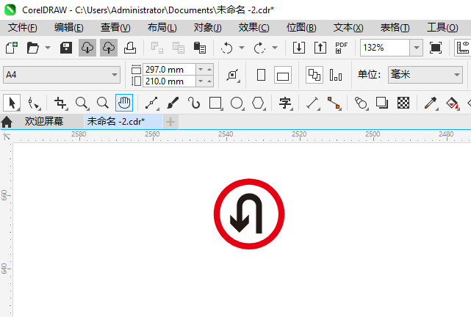Select the Connector tool
This screenshot has width=471, height=317.
tap(334, 103)
